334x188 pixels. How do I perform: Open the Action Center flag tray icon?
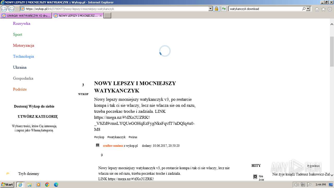tap(309, 185)
